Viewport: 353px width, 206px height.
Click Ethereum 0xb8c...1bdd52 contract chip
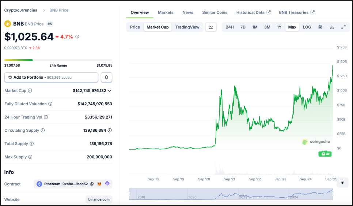point(73,184)
